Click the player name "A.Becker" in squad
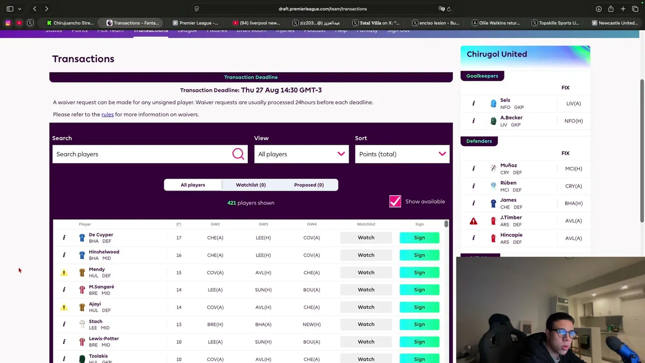The width and height of the screenshot is (645, 363). point(511,117)
